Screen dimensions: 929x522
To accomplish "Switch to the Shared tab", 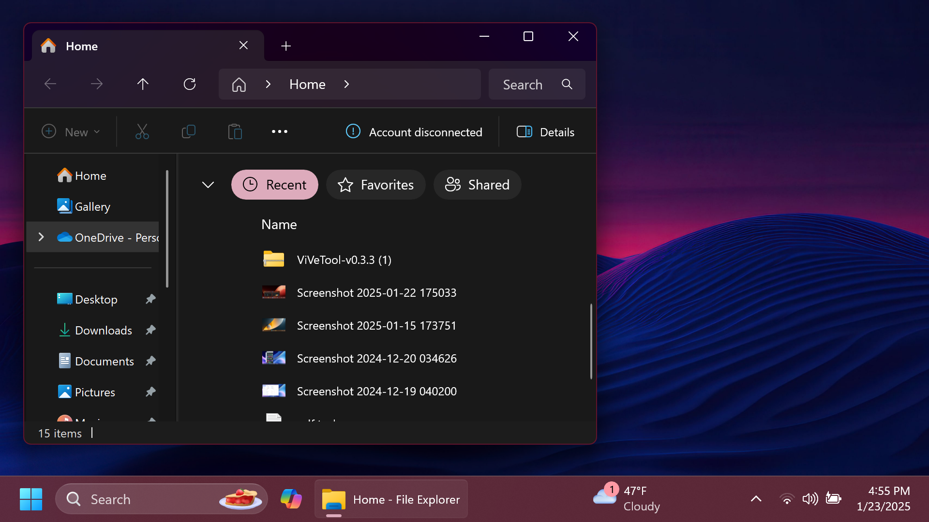I will coord(478,185).
